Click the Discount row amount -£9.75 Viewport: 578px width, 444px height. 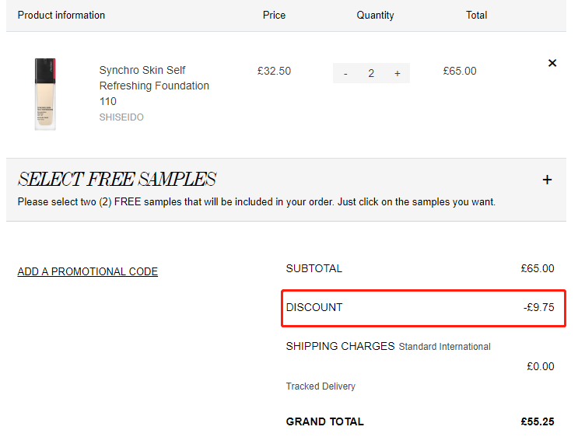click(x=538, y=307)
